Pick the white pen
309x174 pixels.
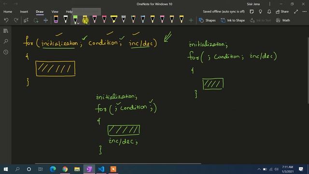[66, 19]
